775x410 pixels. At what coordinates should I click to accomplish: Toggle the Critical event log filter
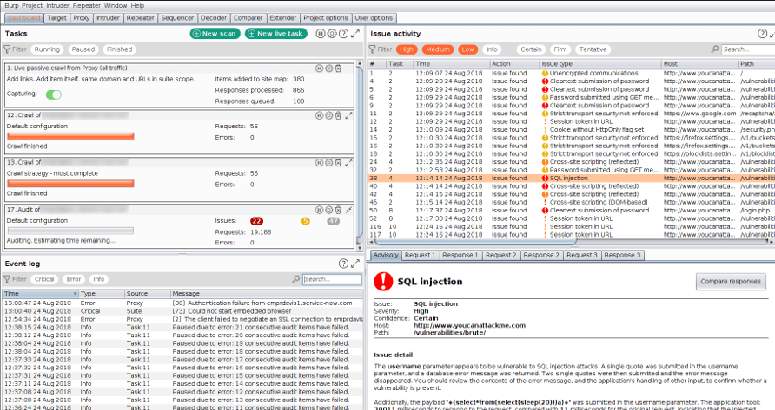tap(44, 279)
